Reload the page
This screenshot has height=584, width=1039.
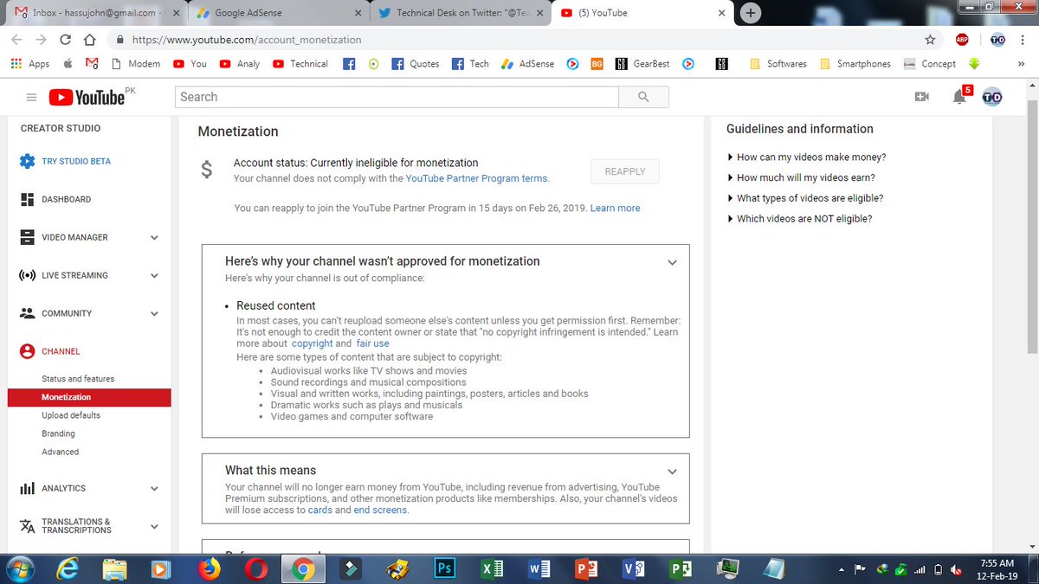click(65, 40)
